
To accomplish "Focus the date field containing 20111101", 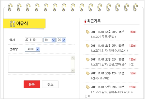I will (x=34, y=40).
